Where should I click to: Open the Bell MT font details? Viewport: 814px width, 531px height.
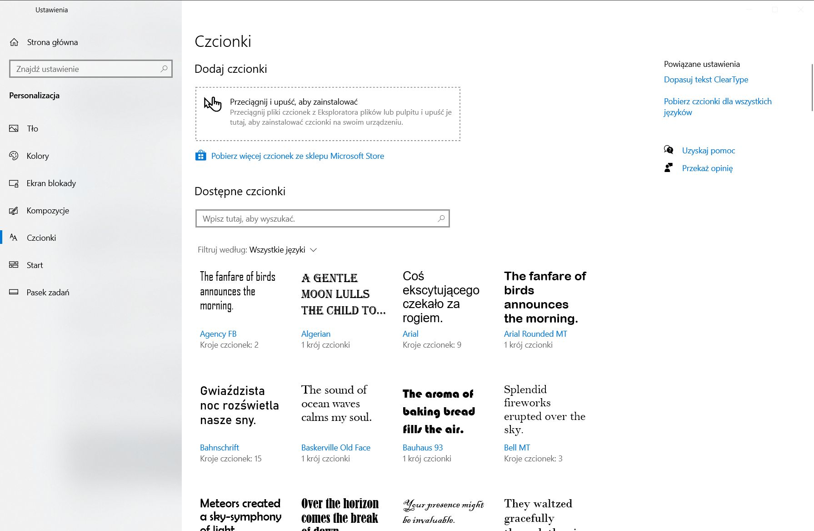(516, 447)
